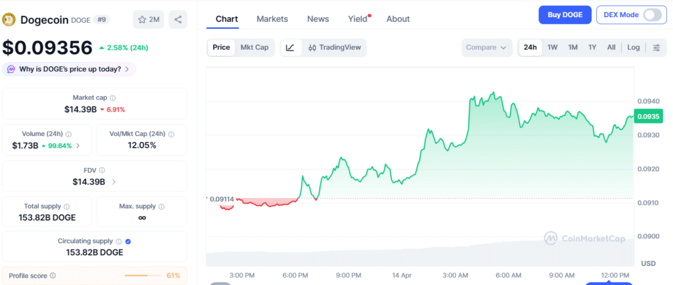Click info icon next to Max. supply
Viewport: 673px width, 285px height.
(162, 207)
